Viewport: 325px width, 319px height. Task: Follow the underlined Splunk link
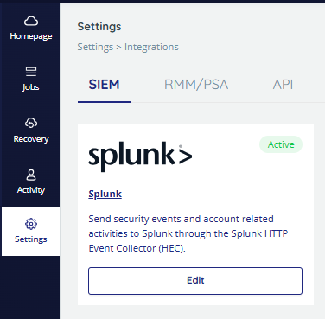[105, 194]
